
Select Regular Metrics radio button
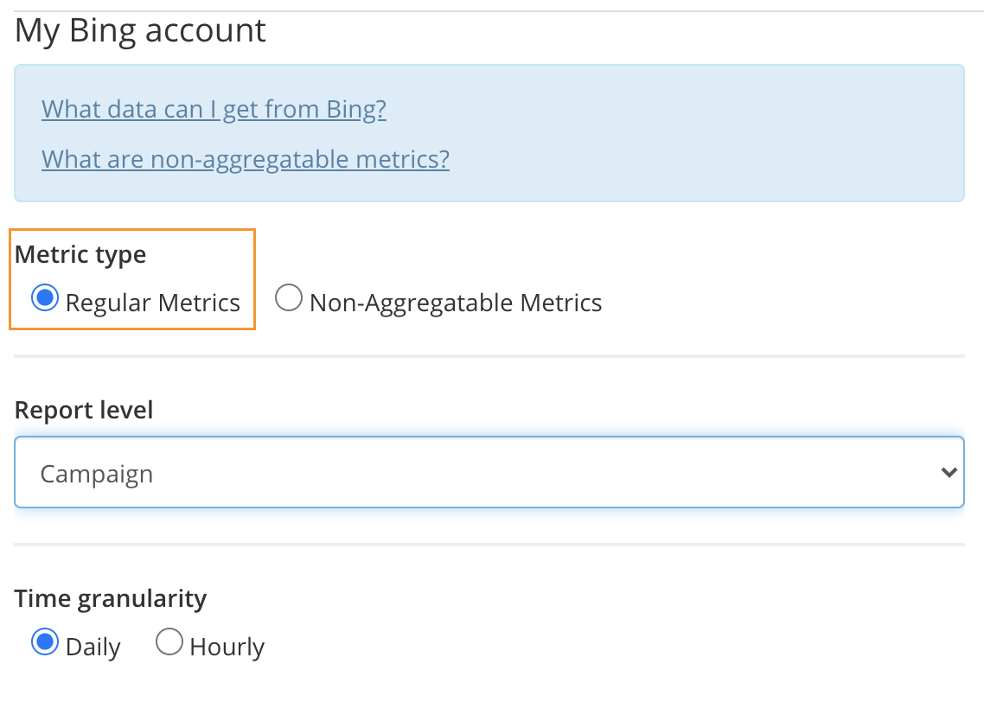tap(45, 298)
